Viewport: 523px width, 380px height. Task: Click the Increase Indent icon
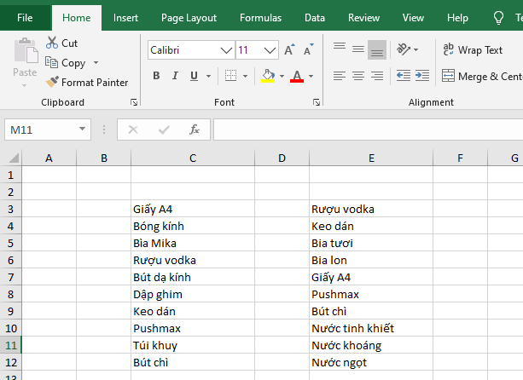tap(422, 76)
